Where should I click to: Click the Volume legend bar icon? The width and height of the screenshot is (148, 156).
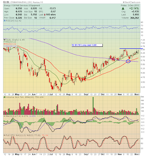point(5,97)
